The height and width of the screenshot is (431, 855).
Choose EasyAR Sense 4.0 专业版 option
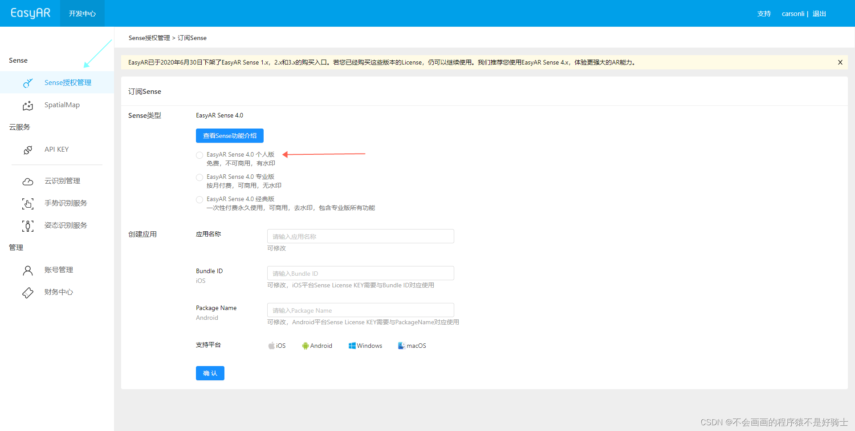tap(199, 177)
